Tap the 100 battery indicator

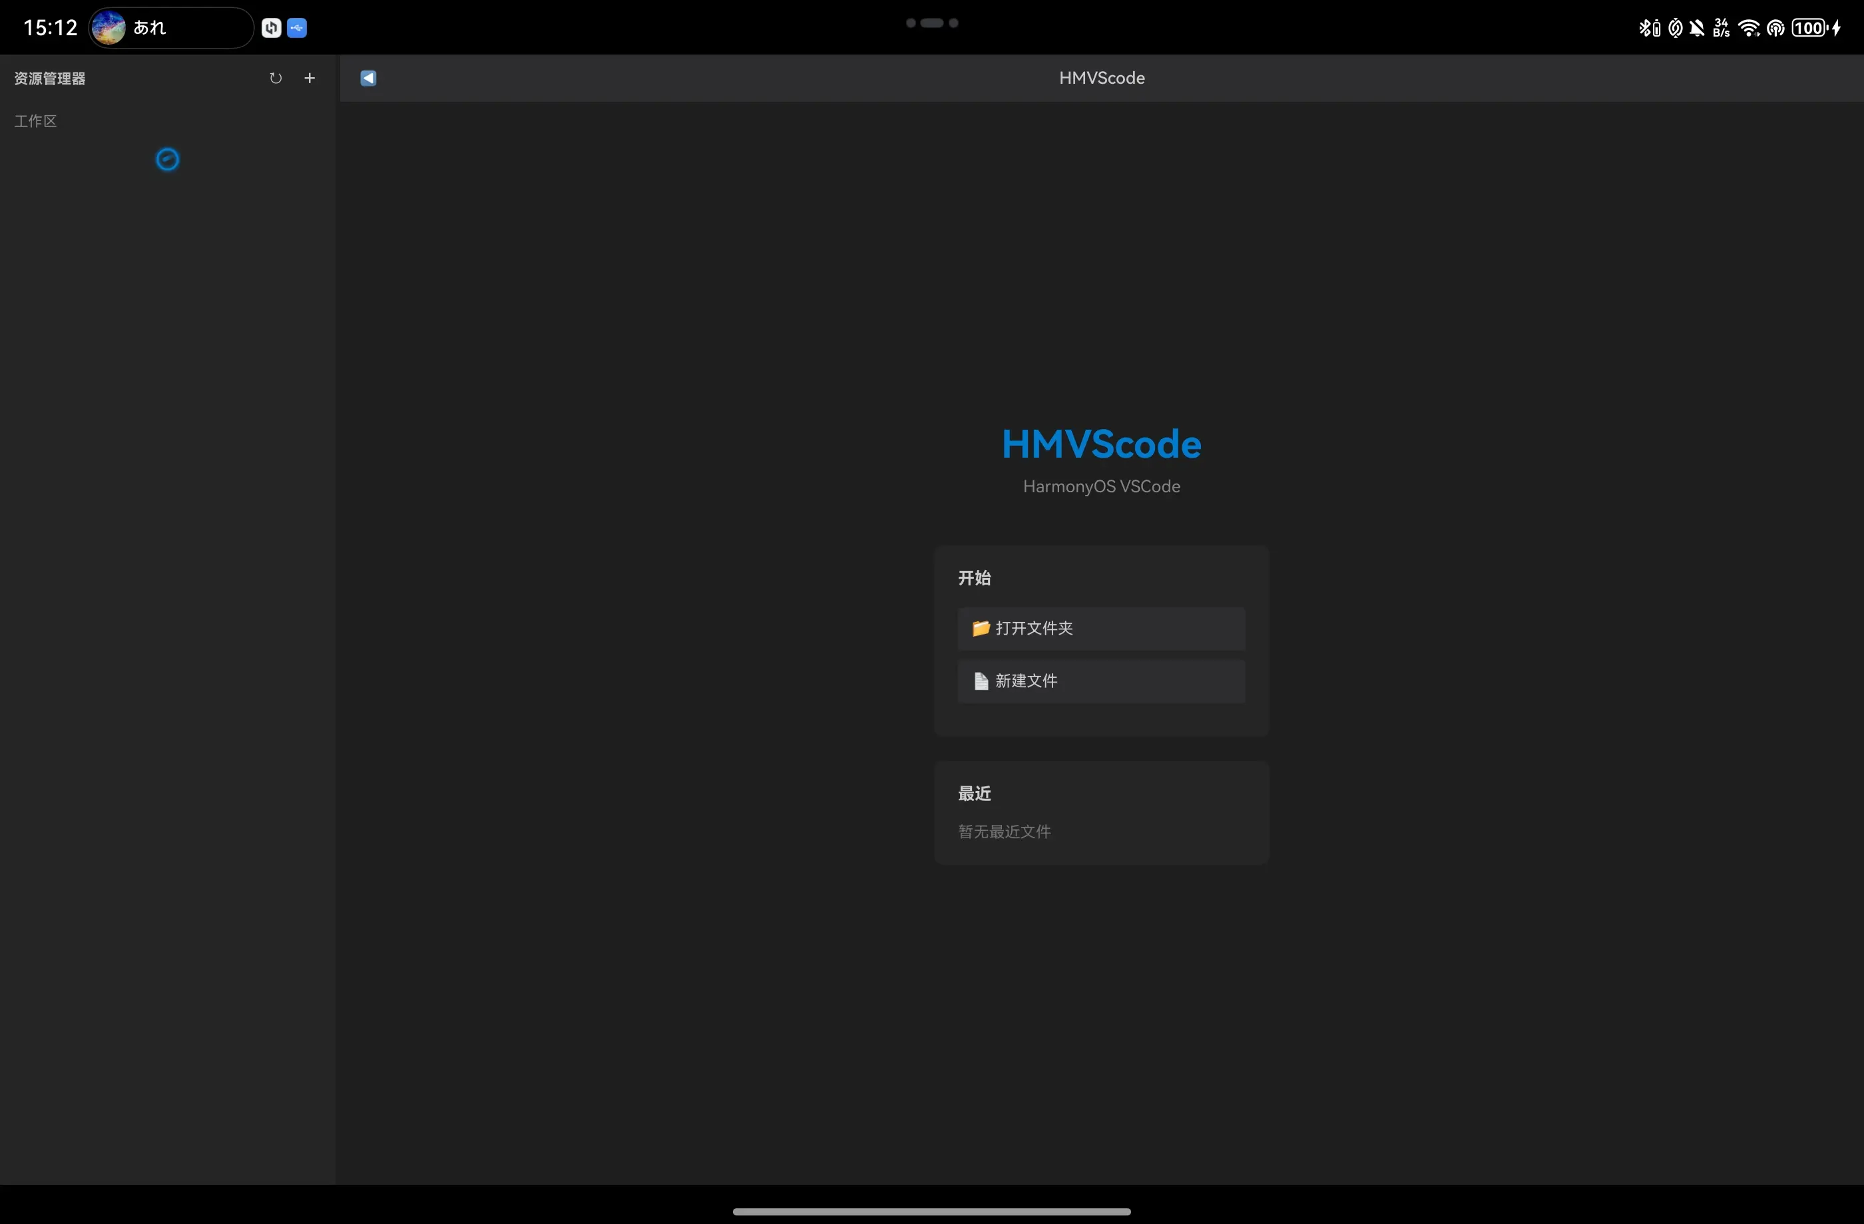(1809, 28)
